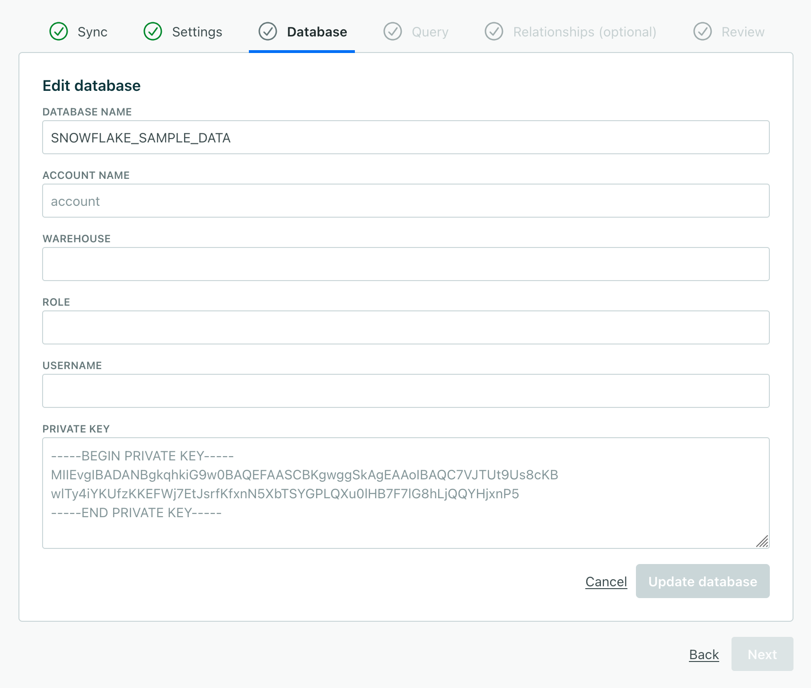Switch to the Query step

(x=416, y=32)
